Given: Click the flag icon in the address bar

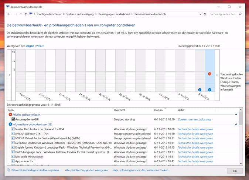Looking at the screenshot, I should [x=31, y=14].
